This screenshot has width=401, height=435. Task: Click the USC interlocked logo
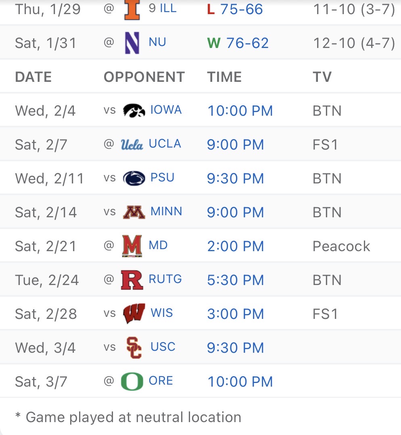pyautogui.click(x=134, y=348)
